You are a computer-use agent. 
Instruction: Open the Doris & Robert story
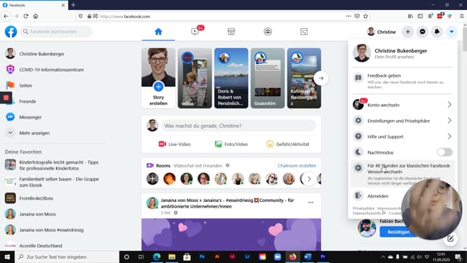[231, 78]
